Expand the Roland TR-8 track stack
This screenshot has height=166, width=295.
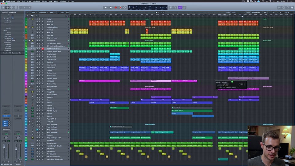pyautogui.click(x=29, y=119)
